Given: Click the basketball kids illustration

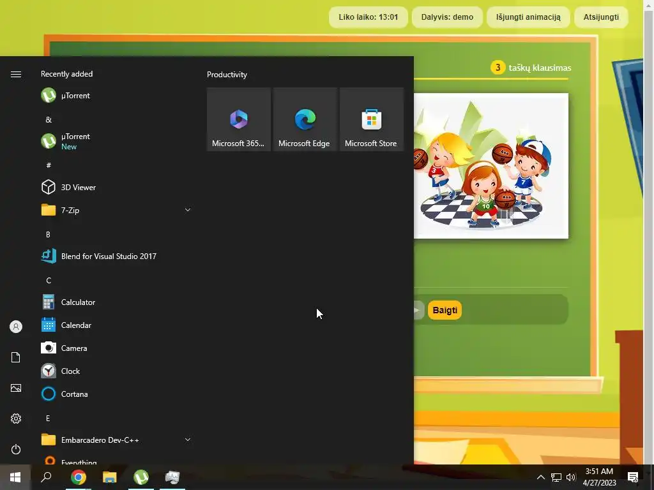Looking at the screenshot, I should [491, 166].
